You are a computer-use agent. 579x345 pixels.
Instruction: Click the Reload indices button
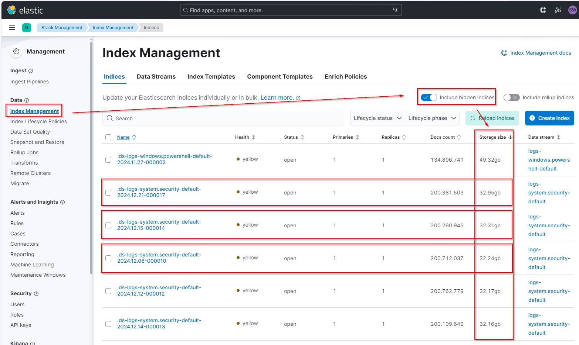492,118
